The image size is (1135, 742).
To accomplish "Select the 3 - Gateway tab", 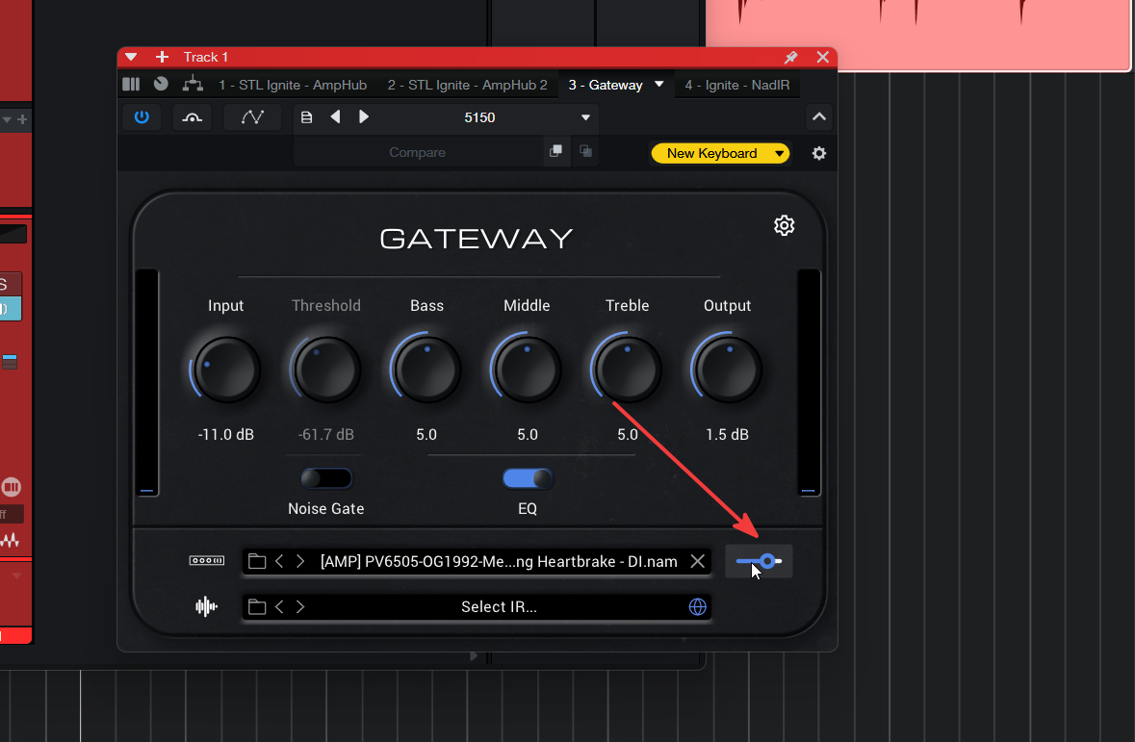I will [x=606, y=85].
